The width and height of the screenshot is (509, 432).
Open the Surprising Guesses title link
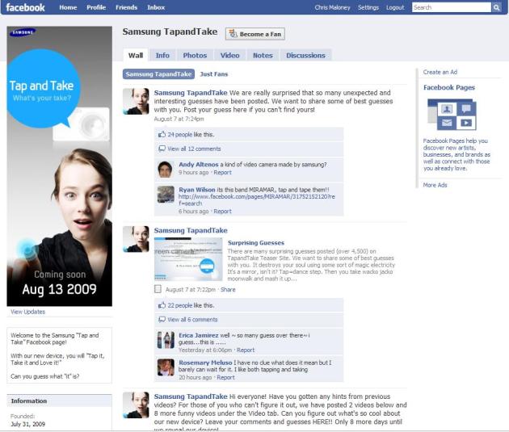(x=256, y=242)
